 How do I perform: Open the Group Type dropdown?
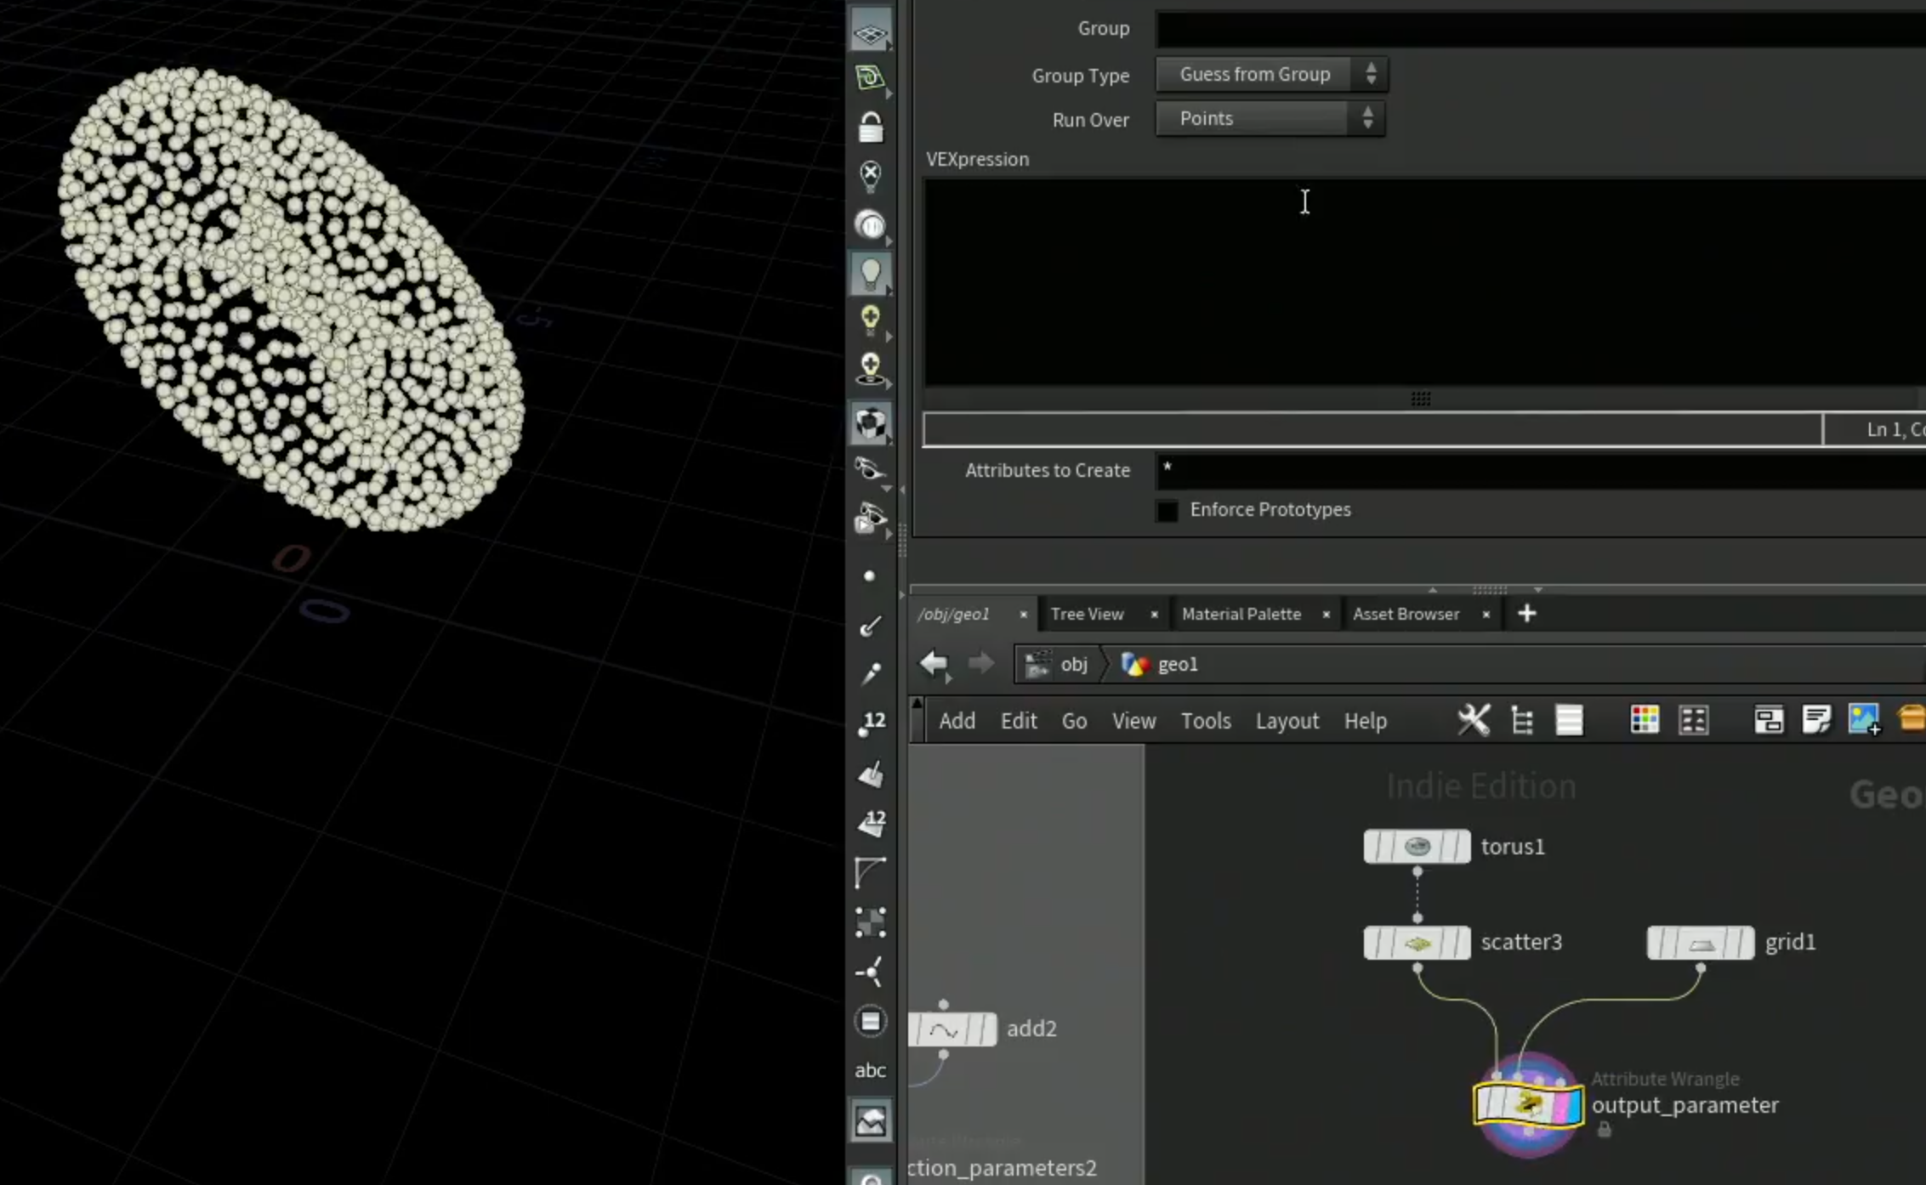pos(1271,74)
